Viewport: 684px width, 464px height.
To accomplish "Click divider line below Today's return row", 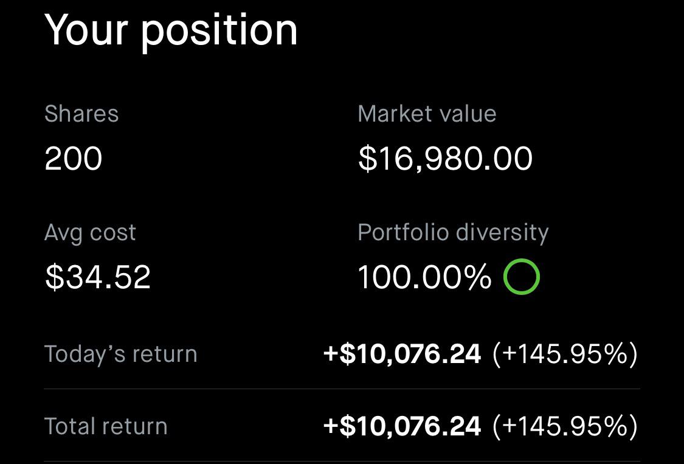I will click(x=342, y=389).
